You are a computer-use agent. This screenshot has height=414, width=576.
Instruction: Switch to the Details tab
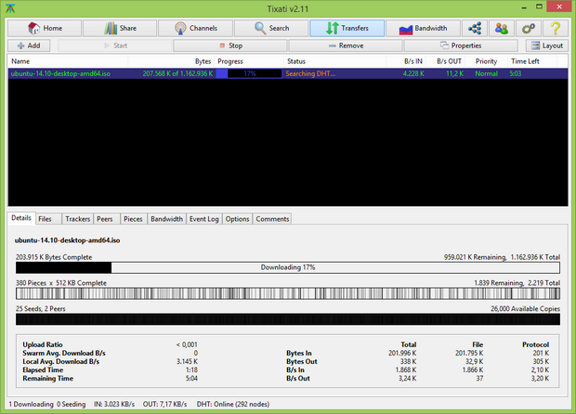(x=21, y=218)
